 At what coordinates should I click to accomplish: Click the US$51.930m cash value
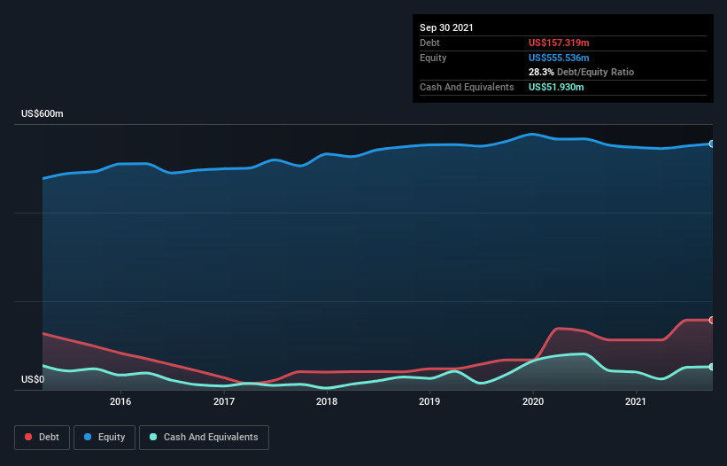[556, 87]
